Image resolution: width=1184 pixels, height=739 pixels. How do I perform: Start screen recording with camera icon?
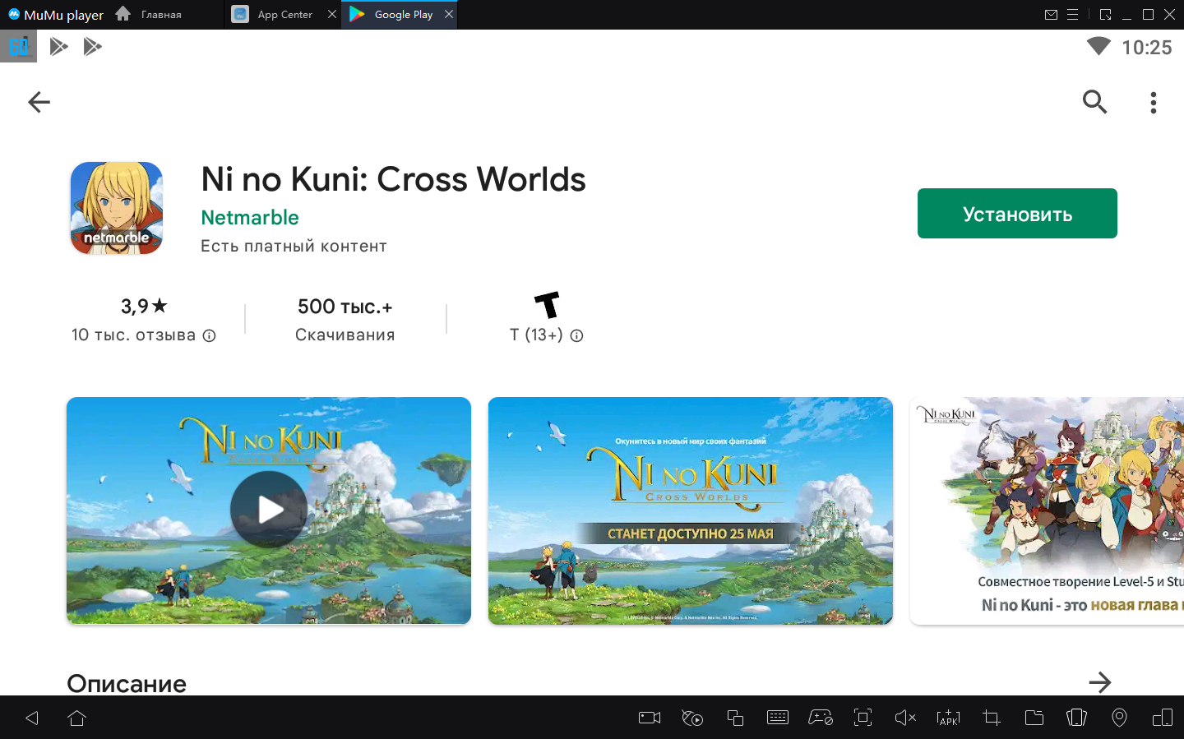pyautogui.click(x=650, y=718)
